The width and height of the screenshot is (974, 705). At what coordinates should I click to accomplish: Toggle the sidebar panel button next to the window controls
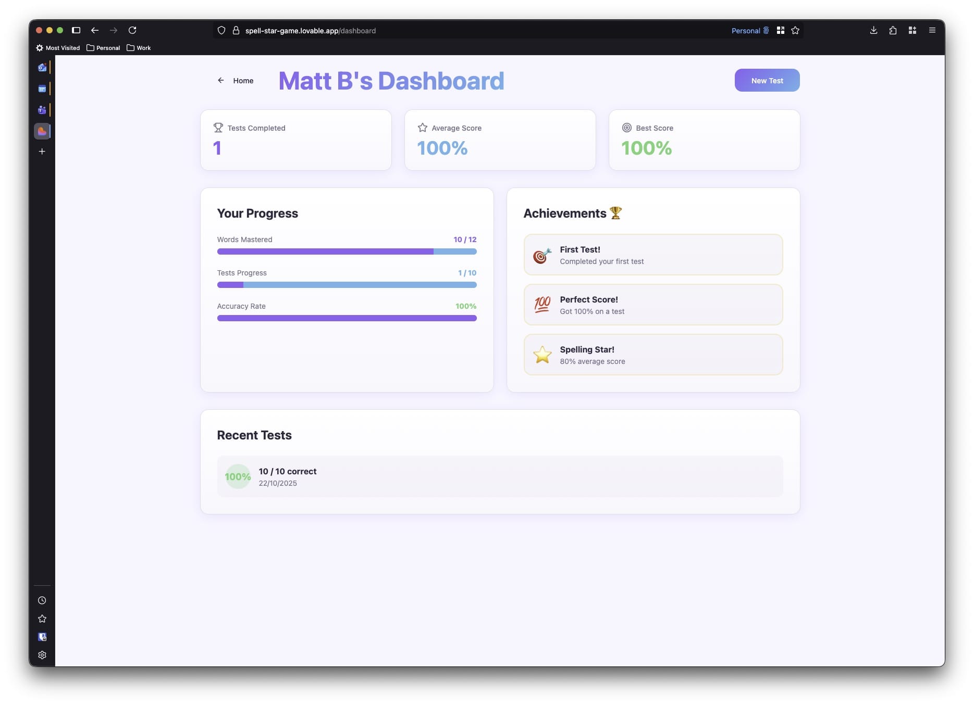tap(76, 30)
